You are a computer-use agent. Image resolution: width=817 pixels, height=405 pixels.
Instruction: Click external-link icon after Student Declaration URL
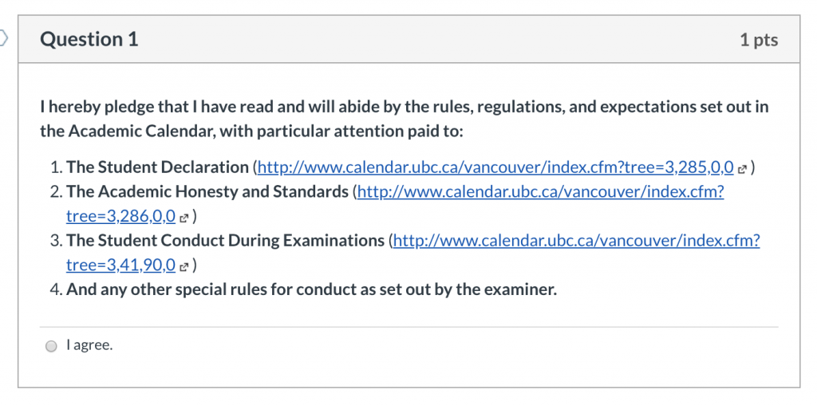[743, 169]
